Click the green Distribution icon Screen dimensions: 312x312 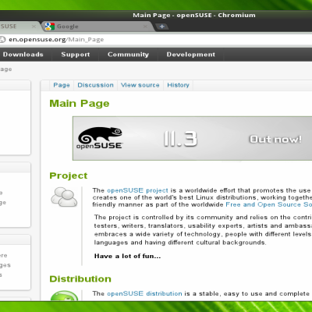64,296
